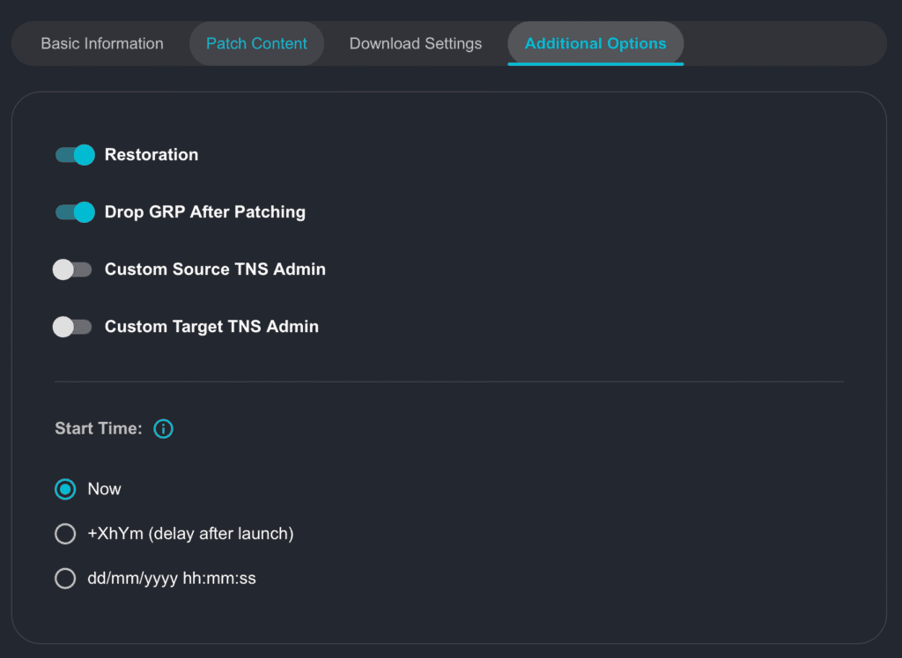Enable the Custom Source TNS Admin switch
This screenshot has height=658, width=902.
click(72, 270)
